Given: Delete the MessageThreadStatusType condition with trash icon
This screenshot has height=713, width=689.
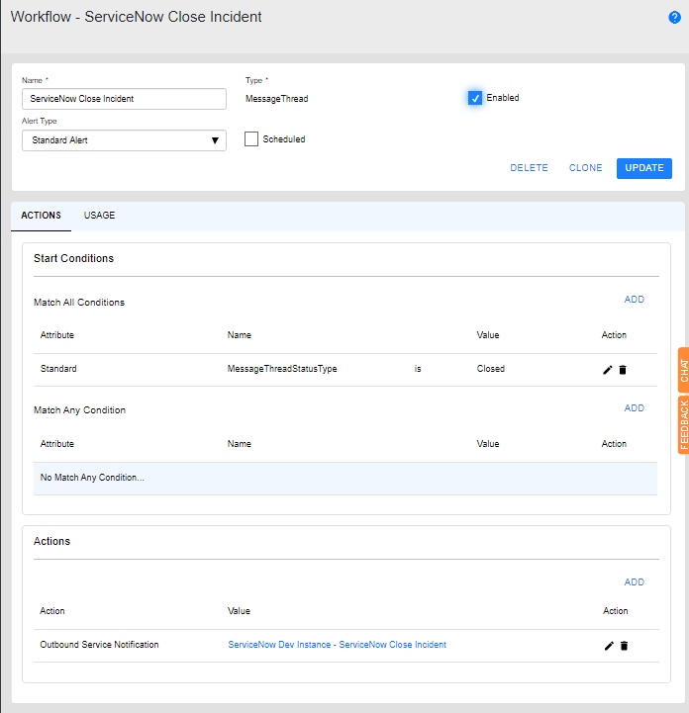Looking at the screenshot, I should tap(623, 370).
